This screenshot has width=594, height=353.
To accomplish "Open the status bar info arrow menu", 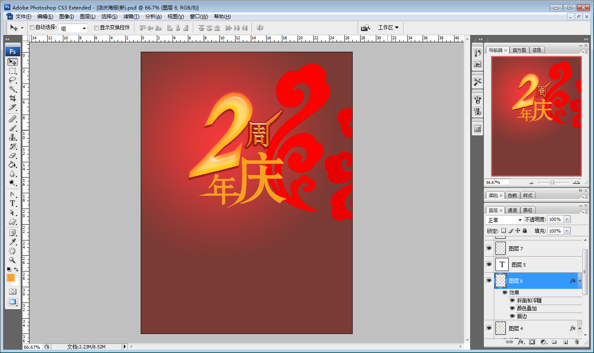I will [x=124, y=347].
